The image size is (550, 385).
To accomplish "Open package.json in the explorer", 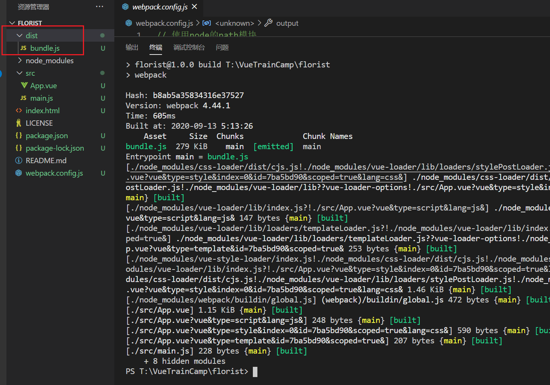I will pyautogui.click(x=47, y=136).
